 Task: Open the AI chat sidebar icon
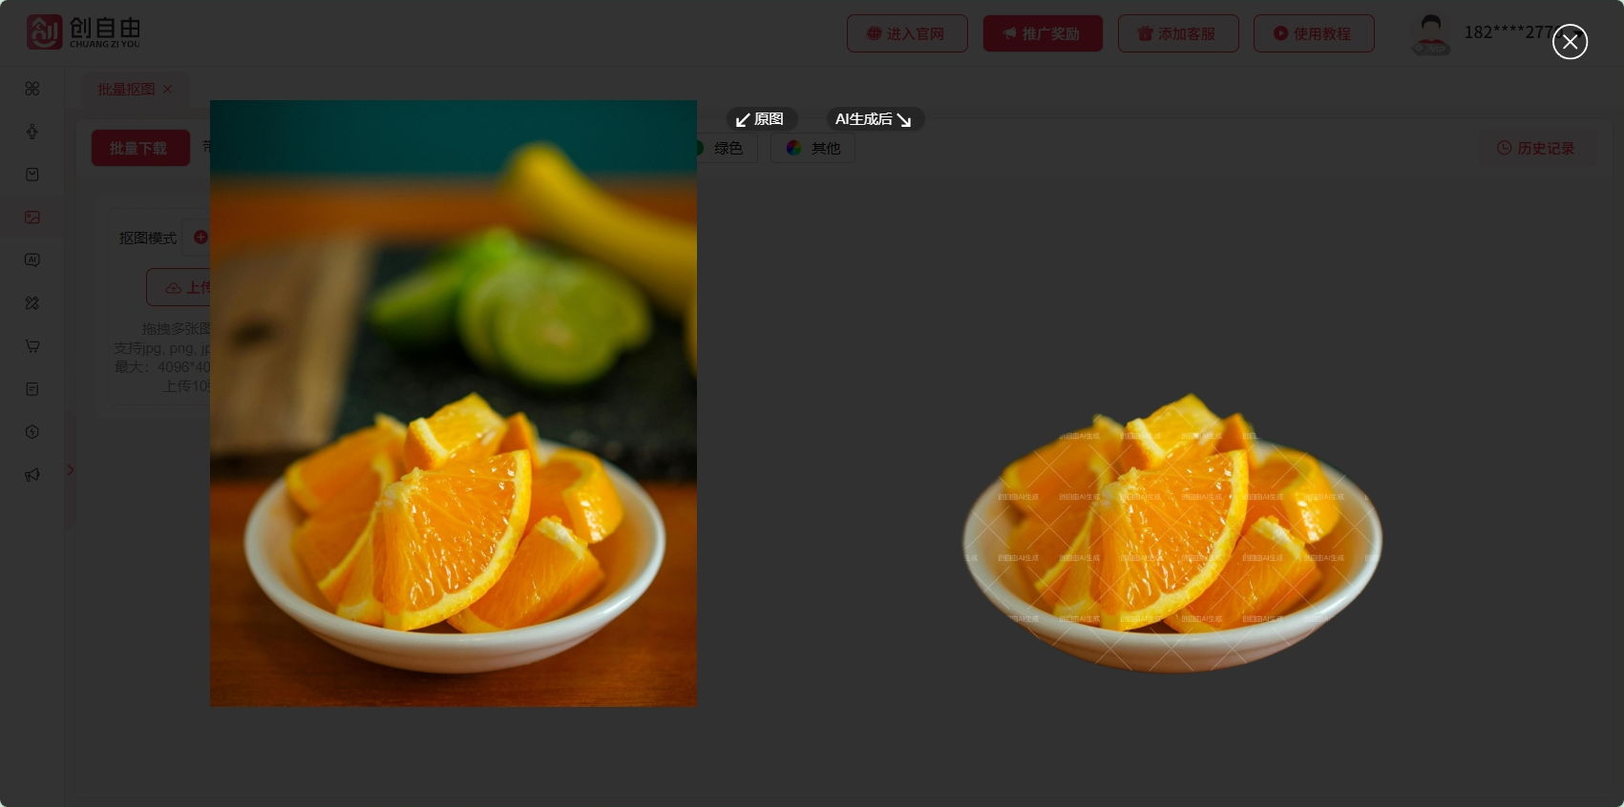point(32,260)
